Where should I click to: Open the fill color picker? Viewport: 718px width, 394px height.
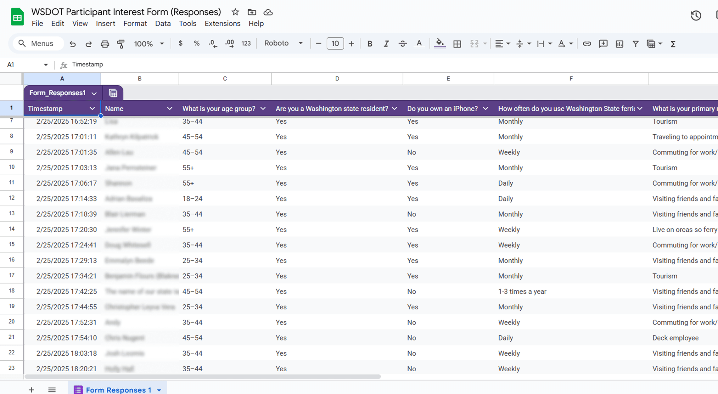point(440,44)
